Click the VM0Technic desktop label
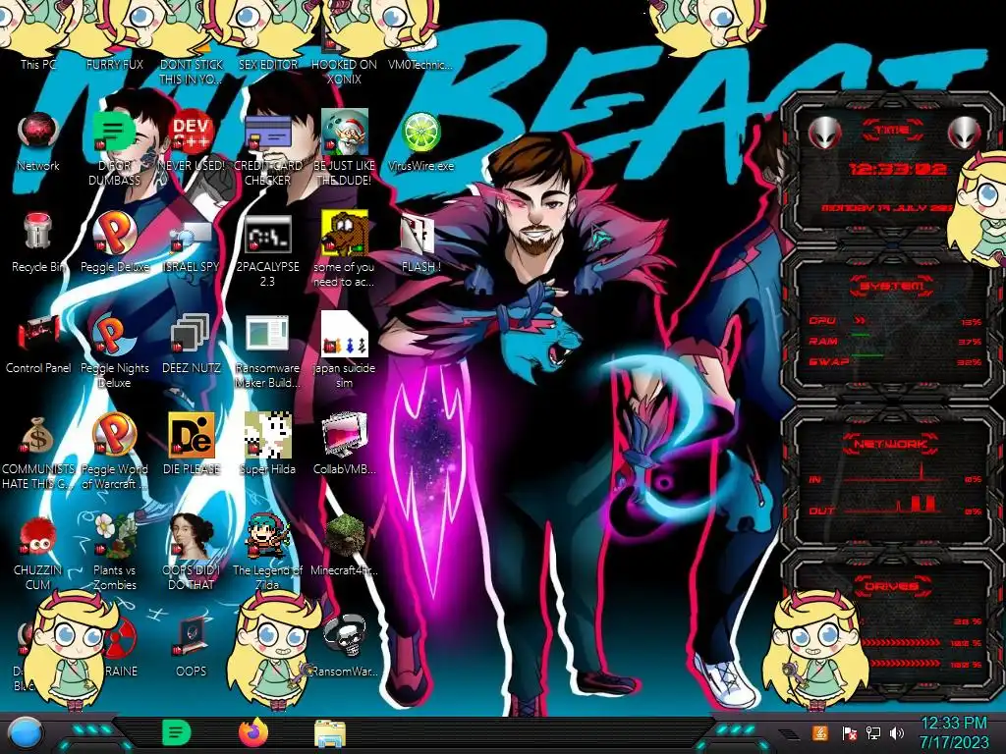 420,64
